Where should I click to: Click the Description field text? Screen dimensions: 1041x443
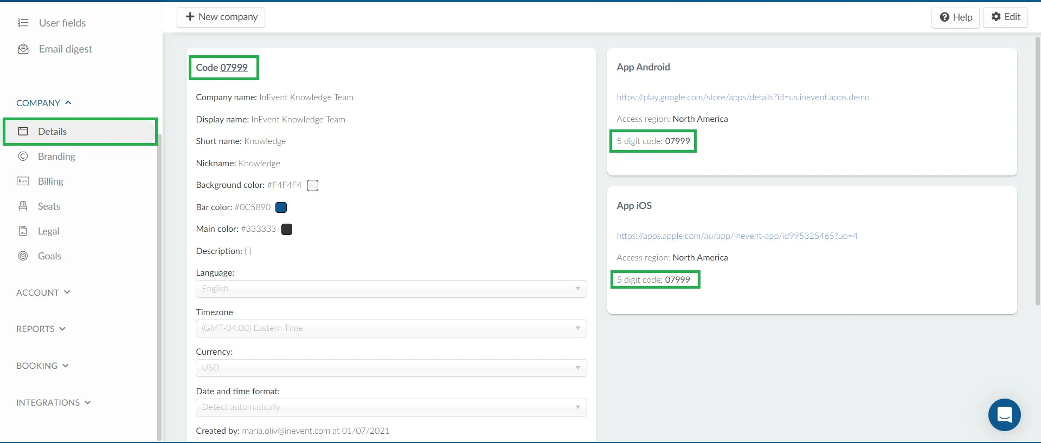[223, 251]
